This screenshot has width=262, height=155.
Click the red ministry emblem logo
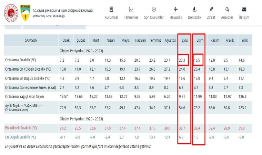11,13
